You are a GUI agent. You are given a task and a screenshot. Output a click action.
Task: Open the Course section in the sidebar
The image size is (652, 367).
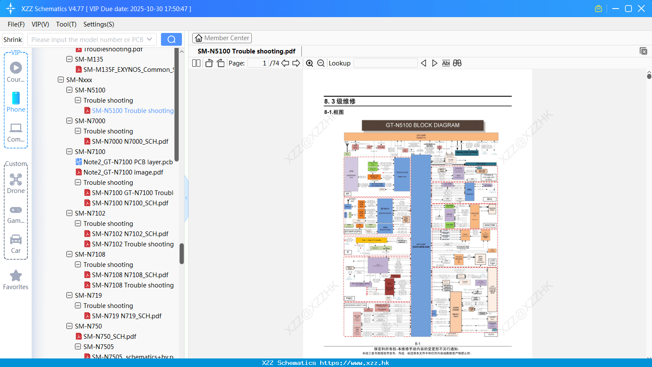(x=16, y=72)
